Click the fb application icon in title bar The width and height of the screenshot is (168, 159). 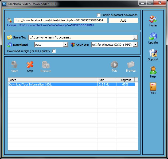click(x=4, y=4)
